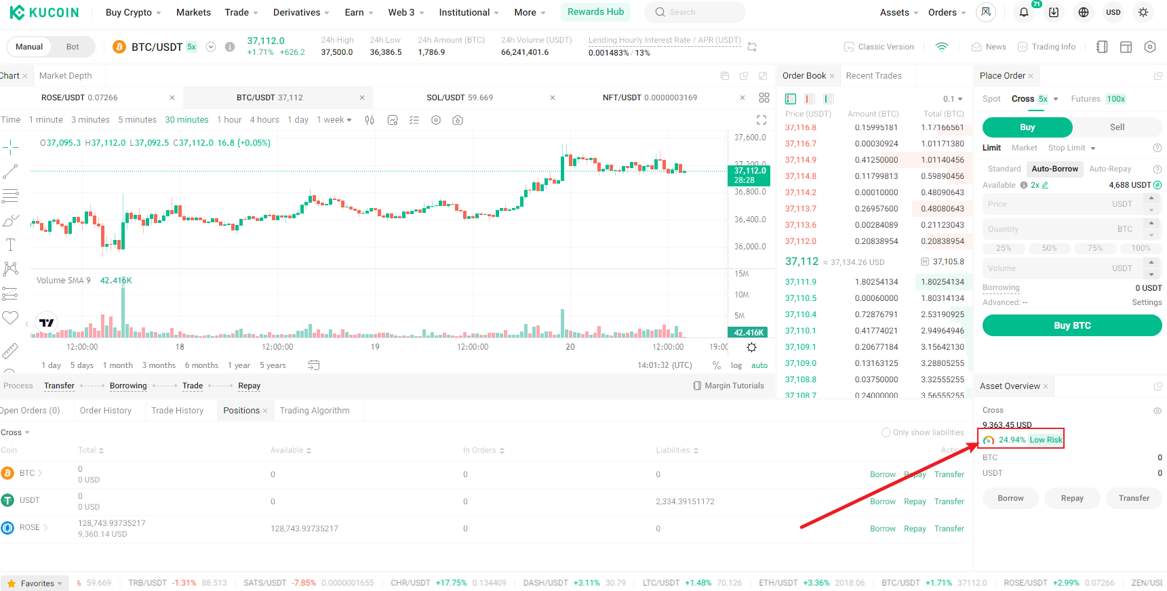Open the Order History tab

[x=106, y=411]
